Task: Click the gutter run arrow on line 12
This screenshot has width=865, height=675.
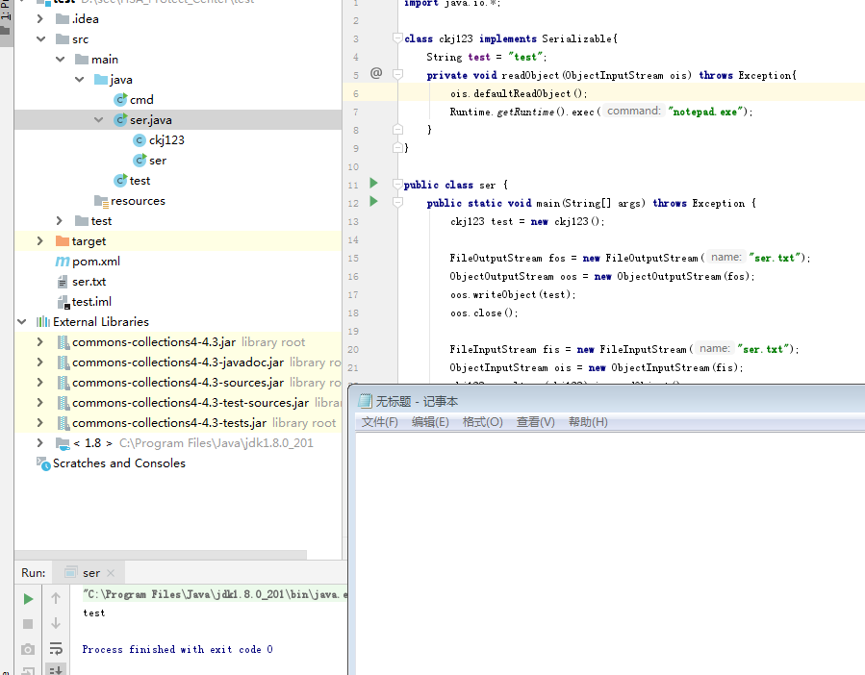Action: pyautogui.click(x=375, y=202)
